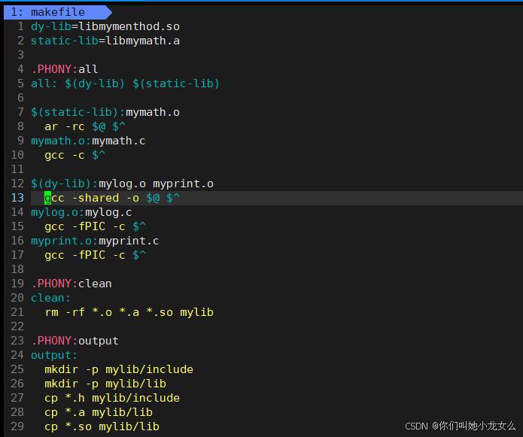523x437 pixels.
Task: Click 'mkdir -p mylib/lib' line
Action: click(105, 384)
